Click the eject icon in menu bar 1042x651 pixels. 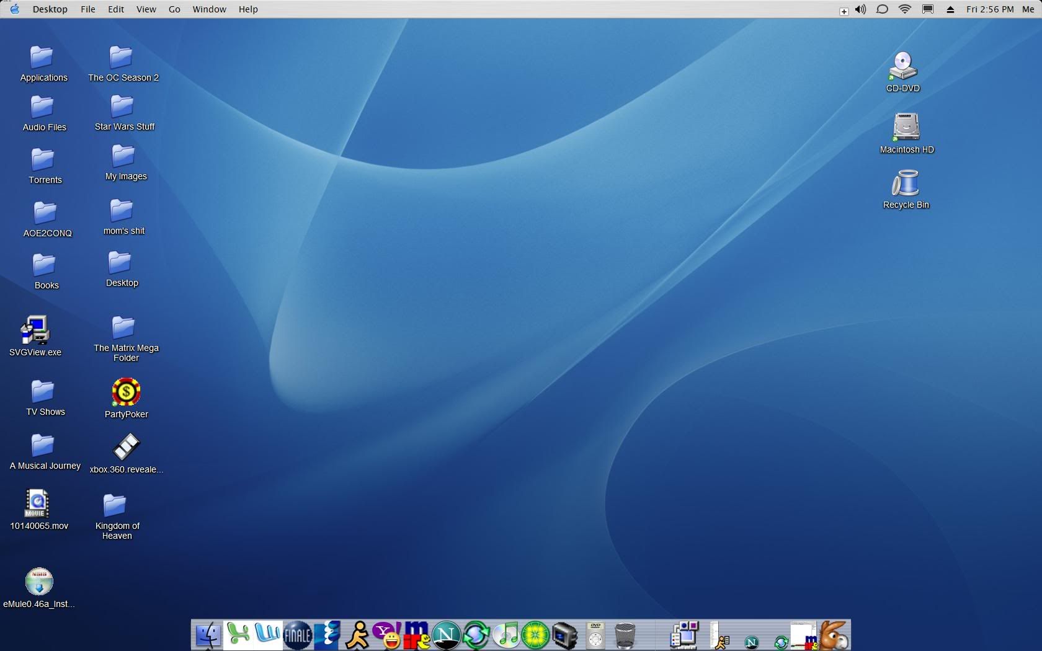pos(950,9)
